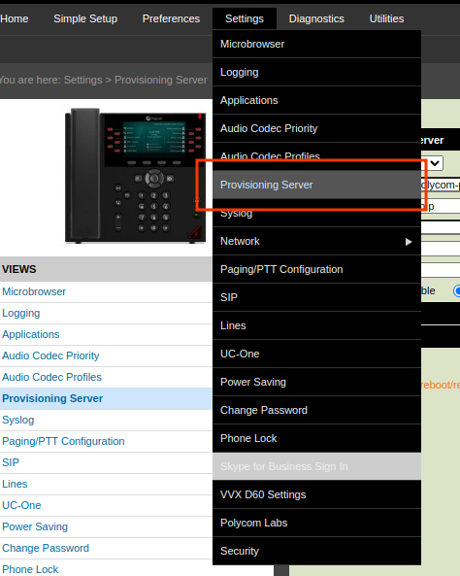Viewport: 460px width, 576px height.
Task: Open Phone Lock in the Views sidebar
Action: (30, 569)
